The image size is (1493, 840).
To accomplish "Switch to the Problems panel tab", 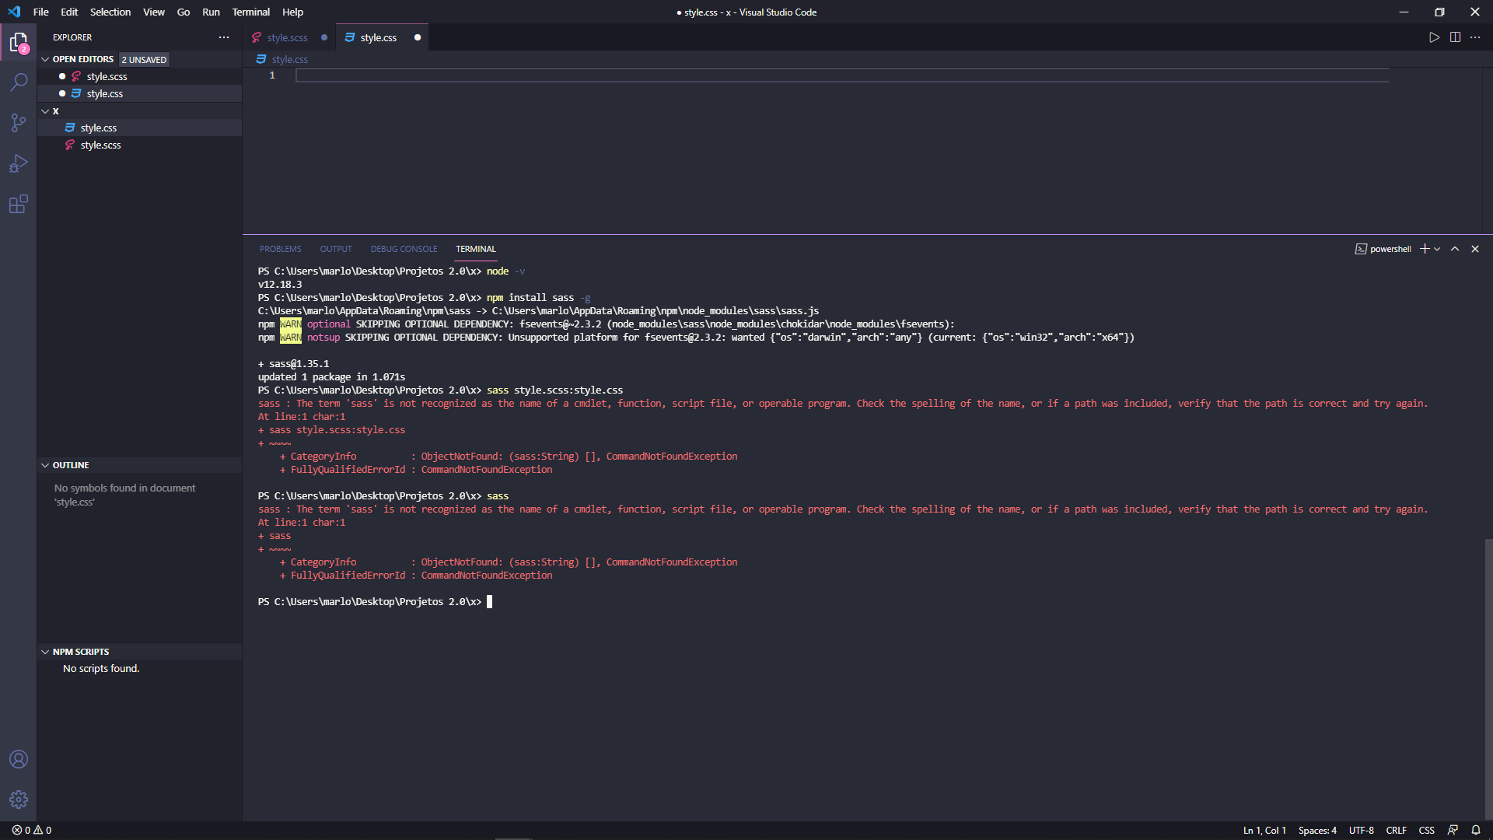I will pyautogui.click(x=281, y=249).
